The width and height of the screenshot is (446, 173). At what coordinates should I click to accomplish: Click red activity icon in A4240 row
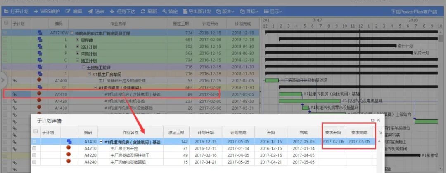coord(69,161)
